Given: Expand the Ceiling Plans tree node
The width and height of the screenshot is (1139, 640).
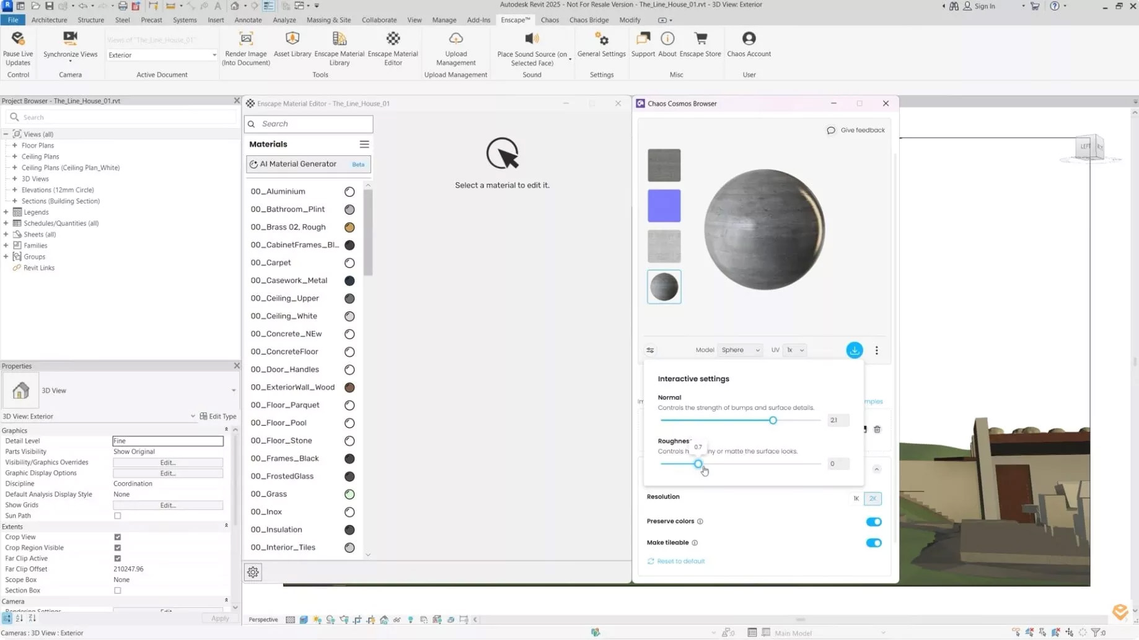Looking at the screenshot, I should 14,157.
